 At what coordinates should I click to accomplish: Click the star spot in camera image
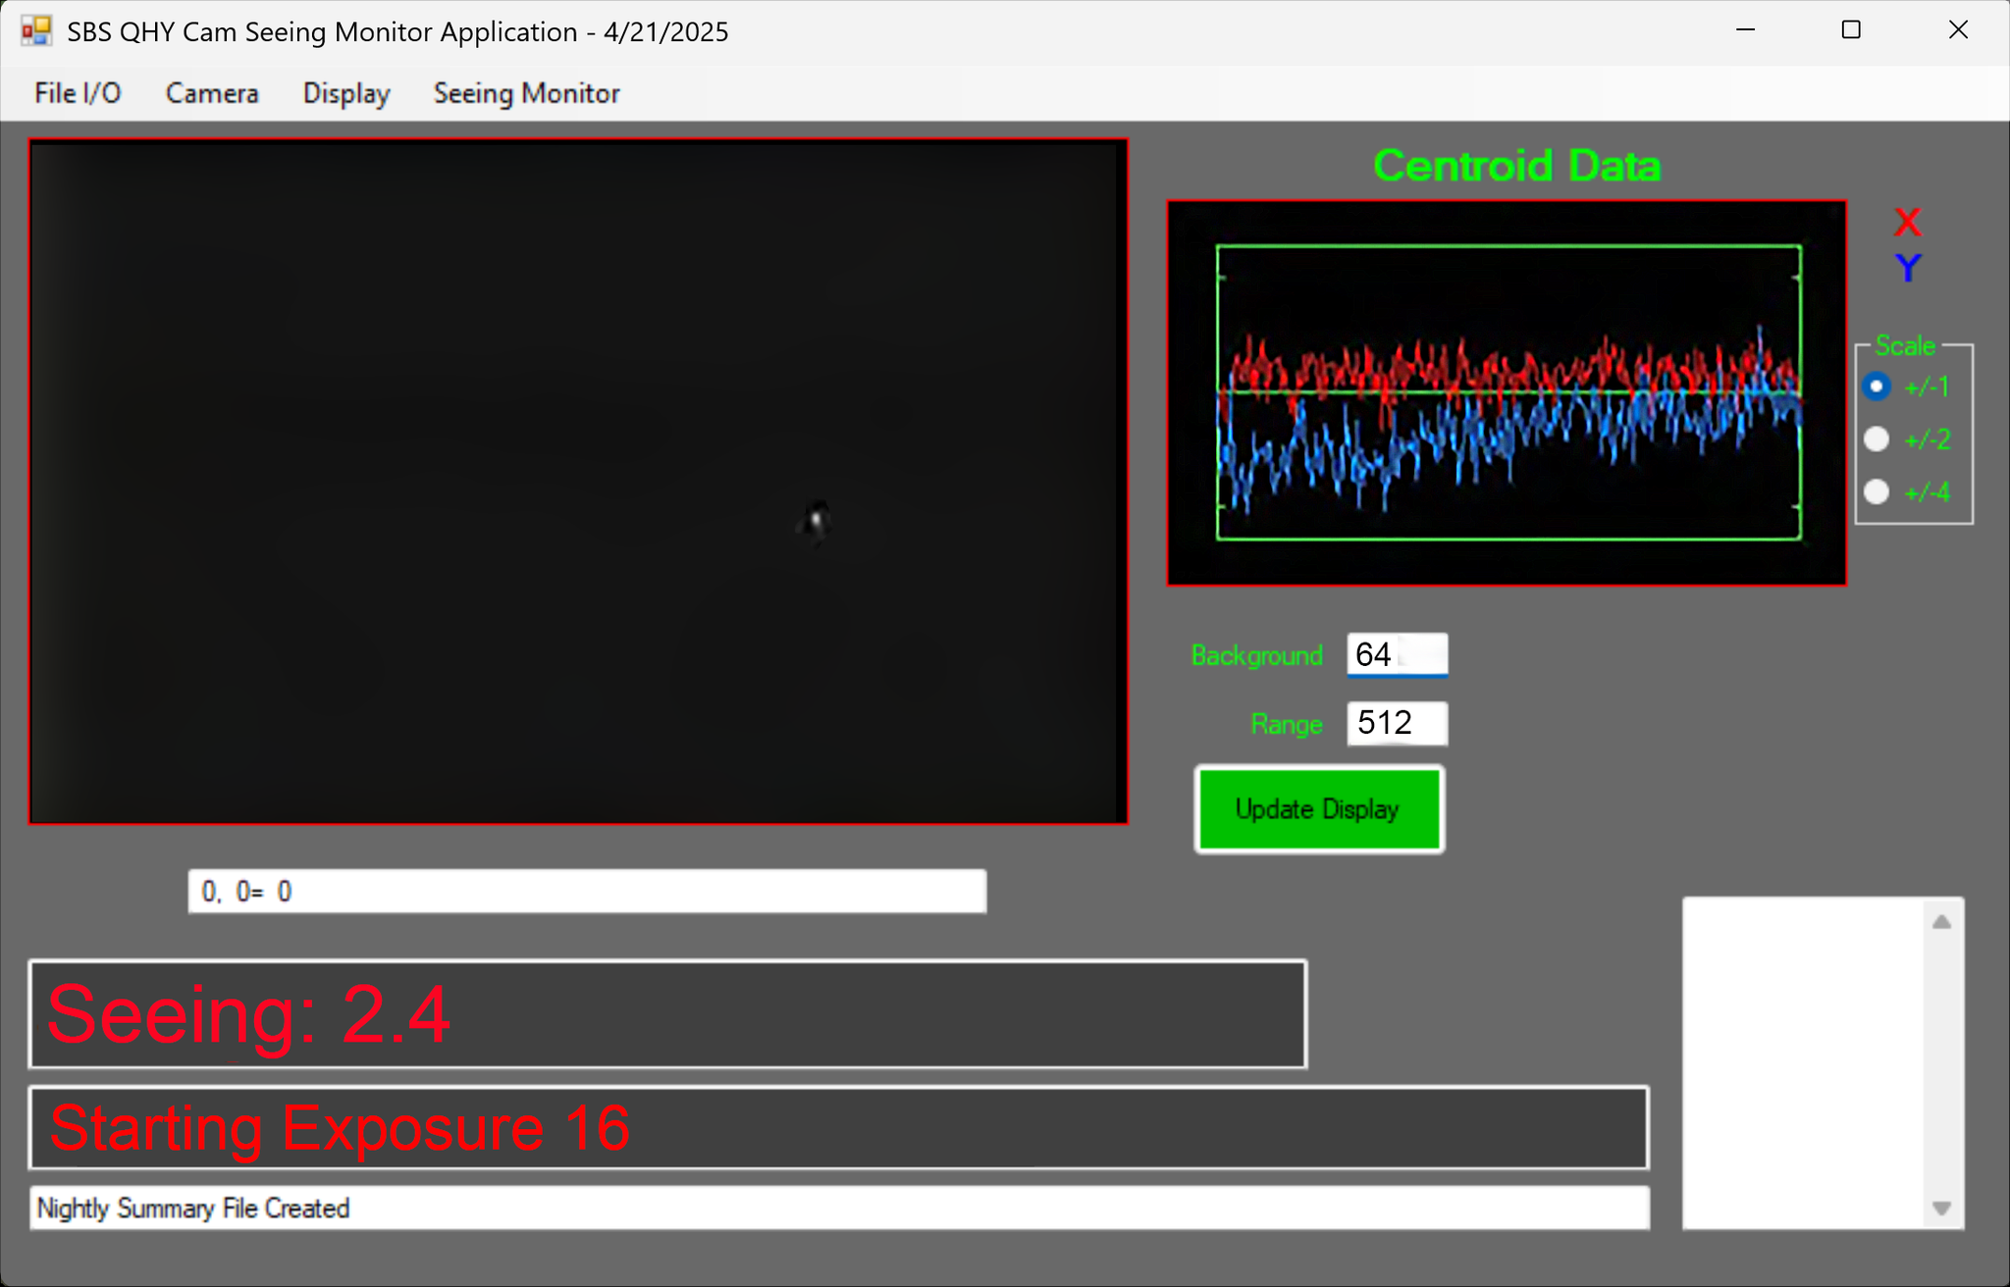(x=816, y=521)
